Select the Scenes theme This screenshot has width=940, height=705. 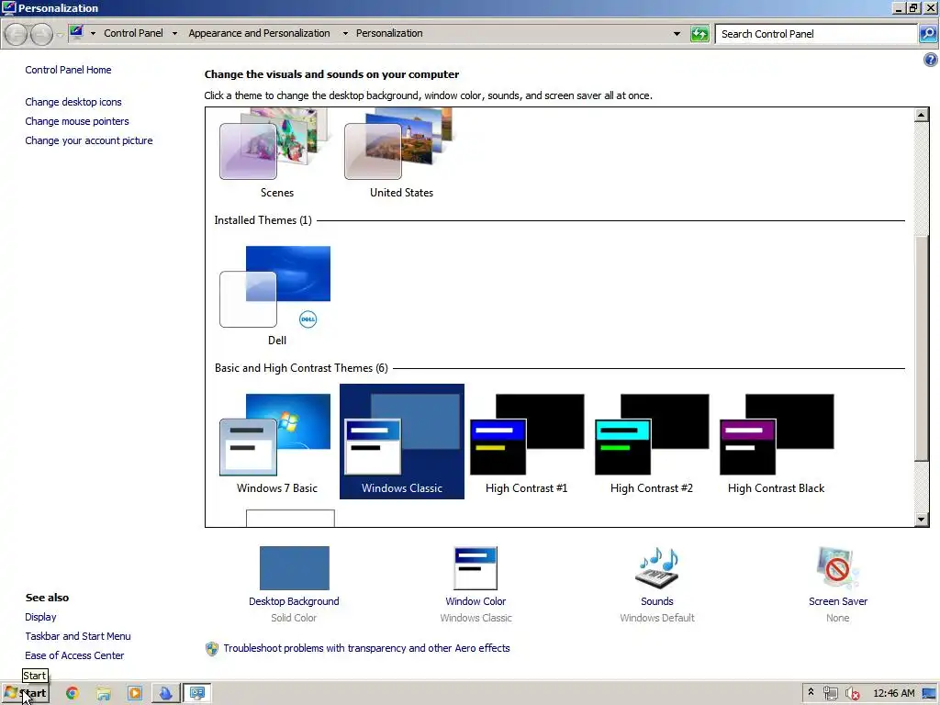[x=276, y=153]
